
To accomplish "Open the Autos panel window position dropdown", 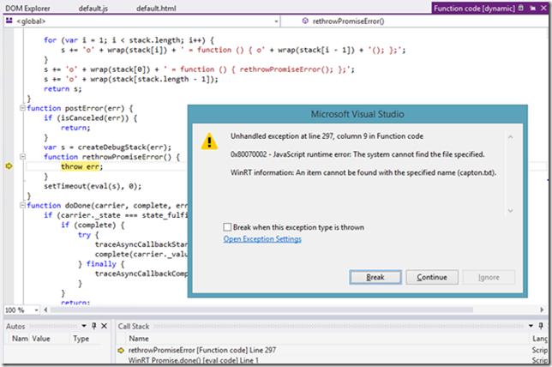I will 84,326.
